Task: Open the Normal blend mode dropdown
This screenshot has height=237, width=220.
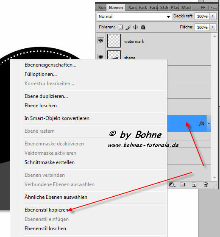Action: tap(134, 17)
